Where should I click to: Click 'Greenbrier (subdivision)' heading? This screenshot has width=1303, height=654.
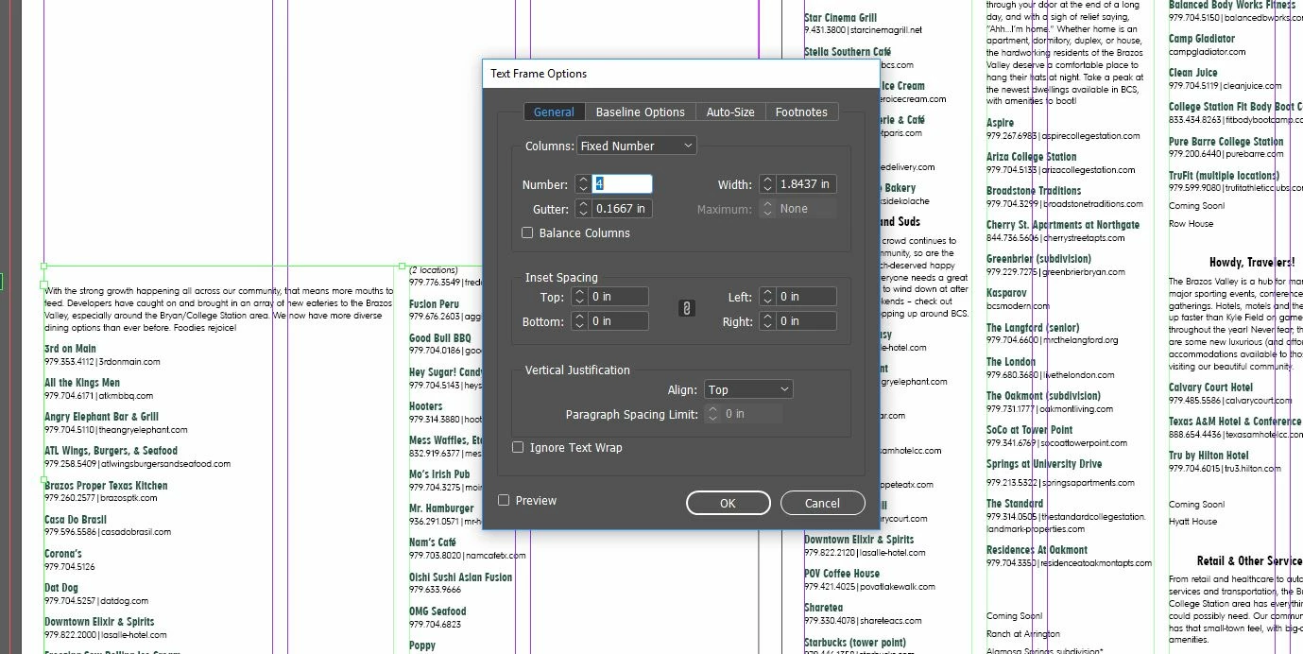click(1038, 259)
